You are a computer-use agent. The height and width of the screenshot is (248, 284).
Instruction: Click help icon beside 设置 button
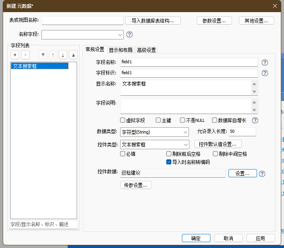pyautogui.click(x=262, y=174)
